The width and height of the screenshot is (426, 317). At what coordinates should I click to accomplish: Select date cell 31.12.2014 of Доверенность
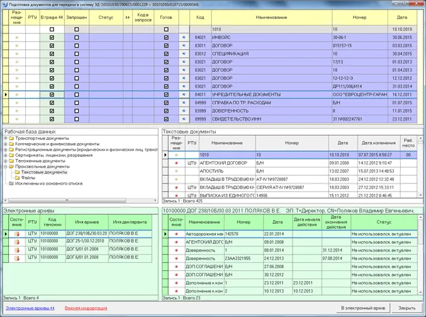pos(336,250)
